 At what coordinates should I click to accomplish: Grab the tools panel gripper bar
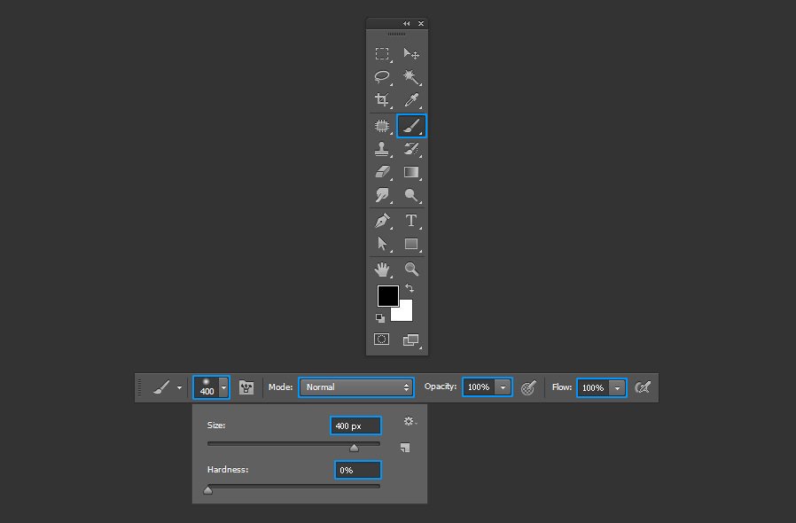pos(396,34)
